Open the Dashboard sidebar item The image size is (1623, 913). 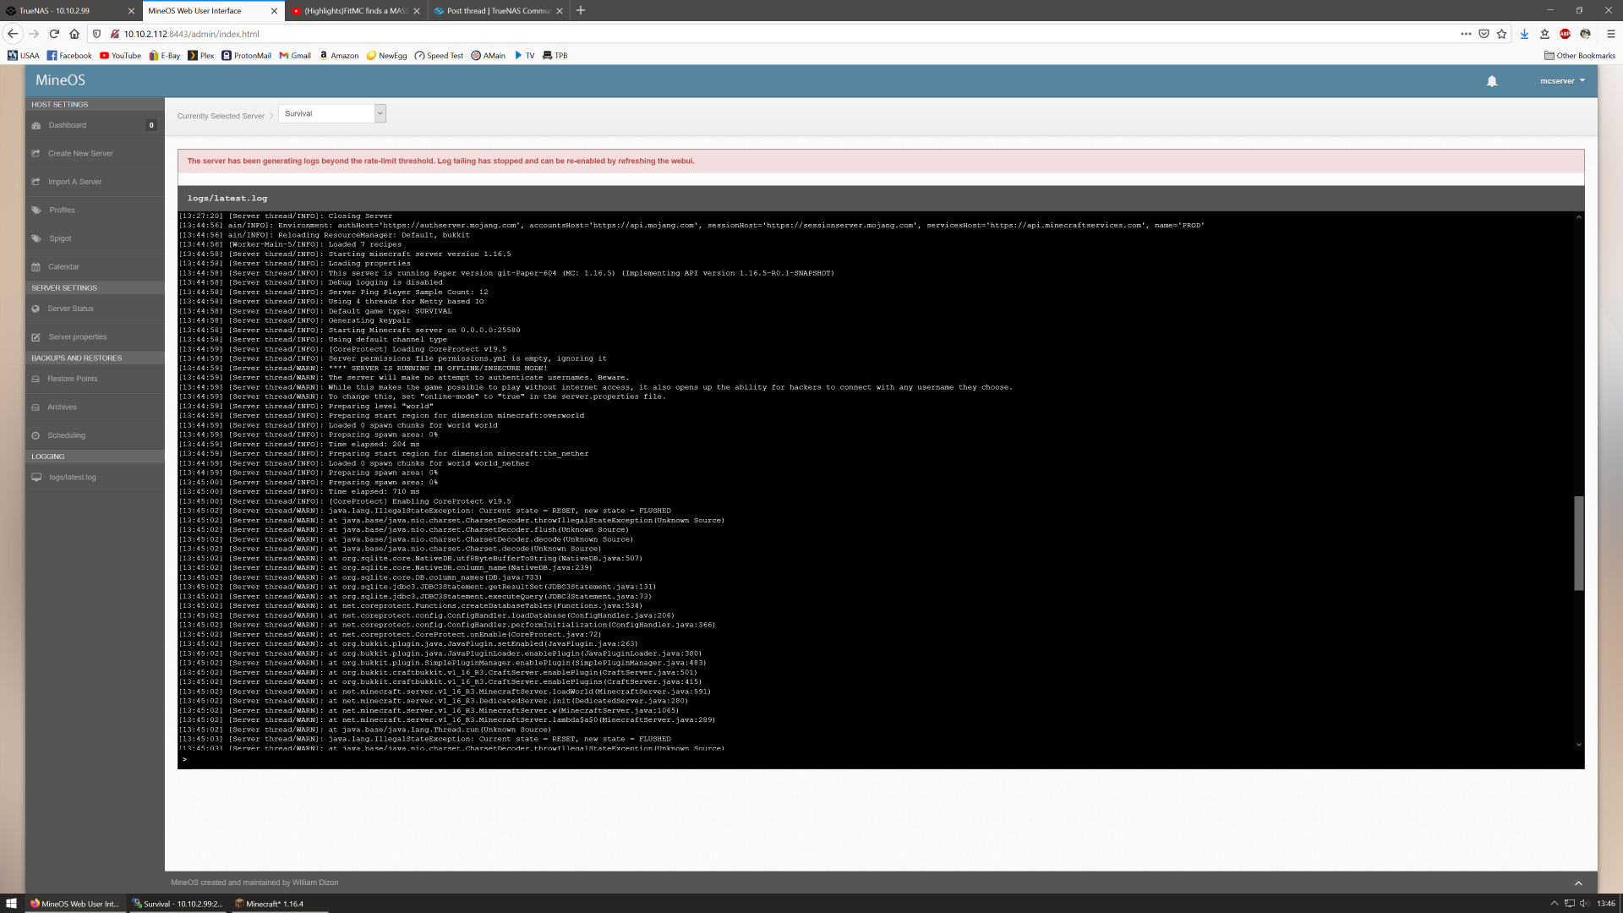(67, 125)
